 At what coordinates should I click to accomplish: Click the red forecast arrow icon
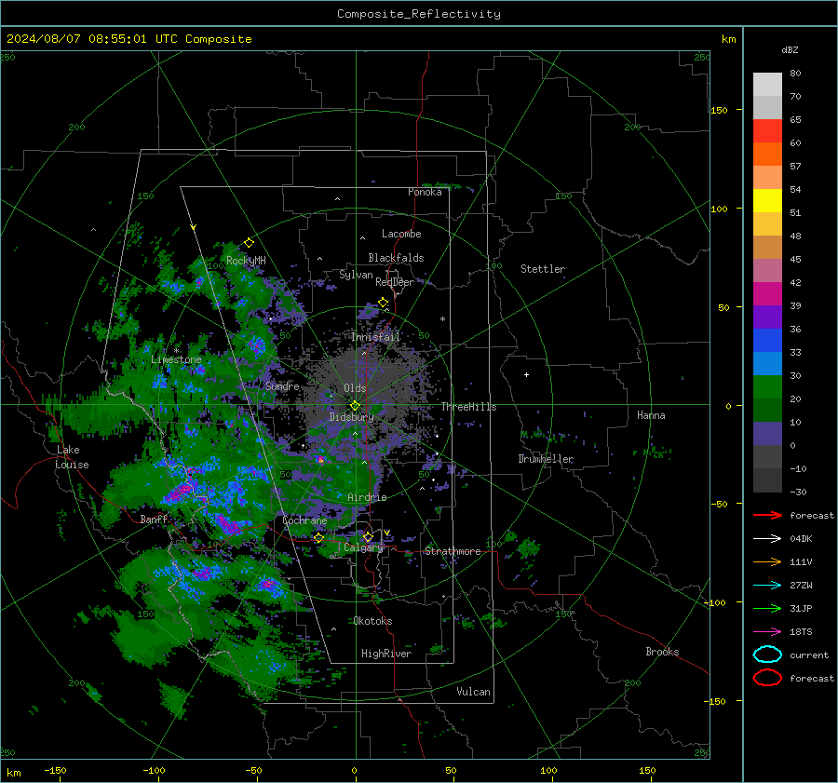pos(767,515)
